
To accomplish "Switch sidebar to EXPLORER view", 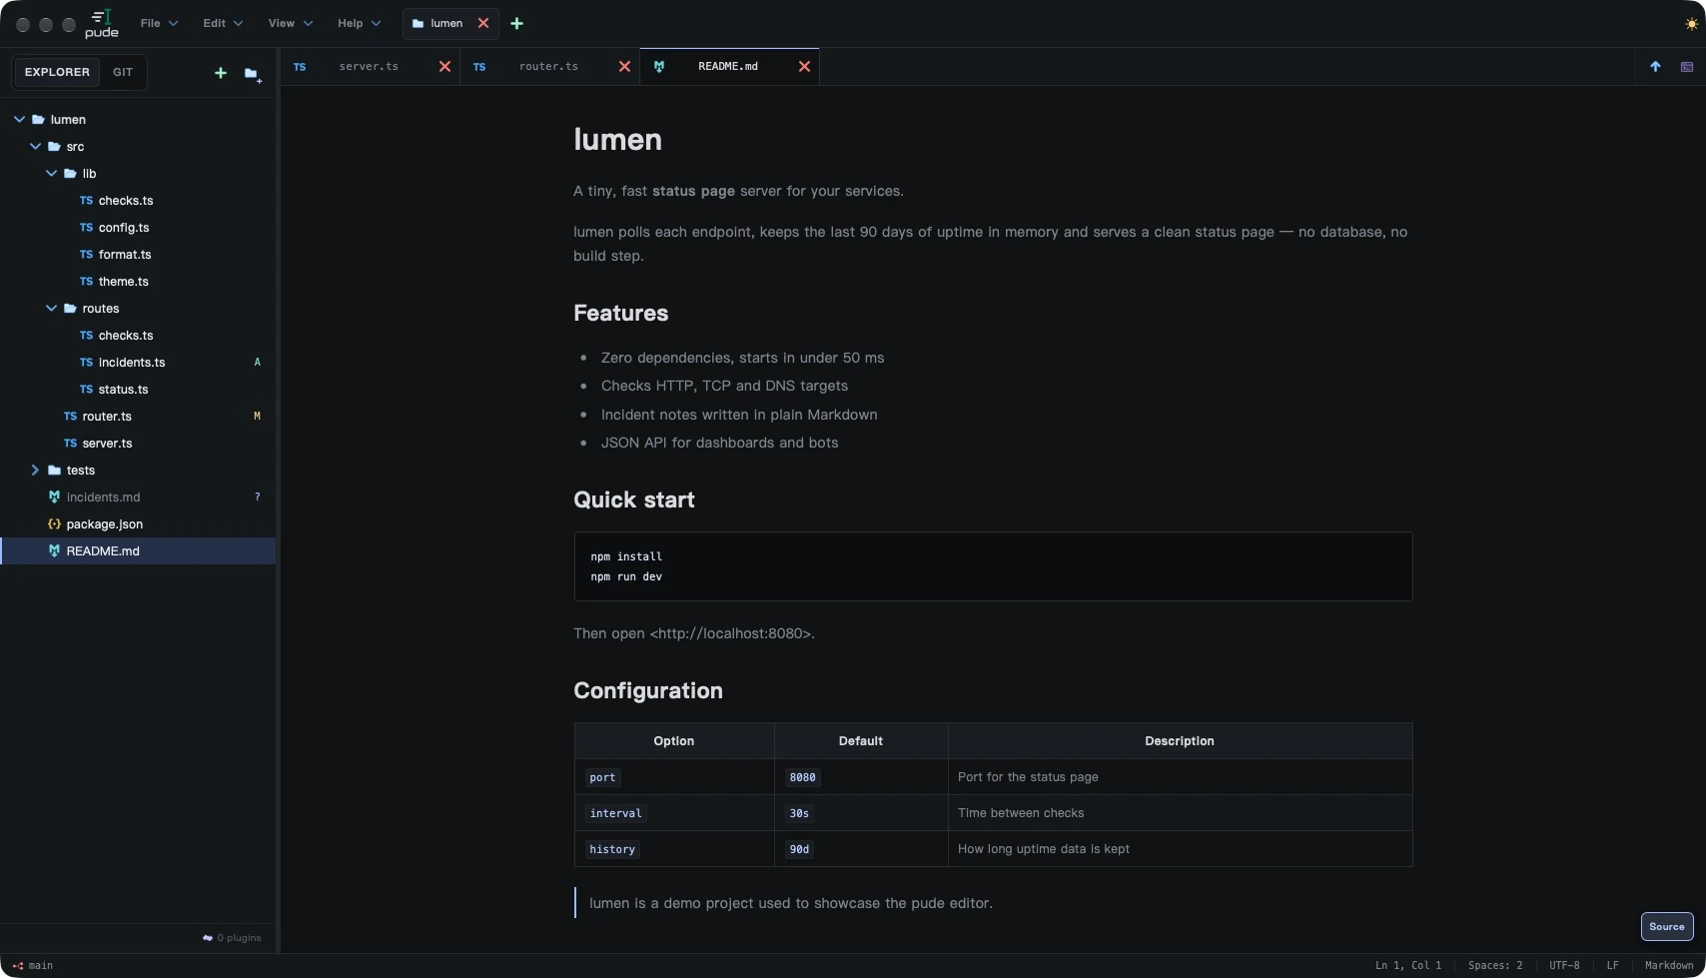I will (x=57, y=72).
